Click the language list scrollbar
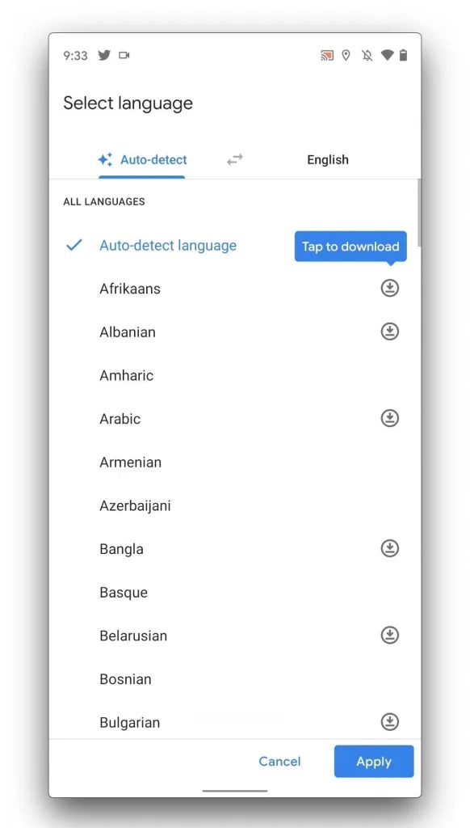This screenshot has width=470, height=828. click(419, 213)
